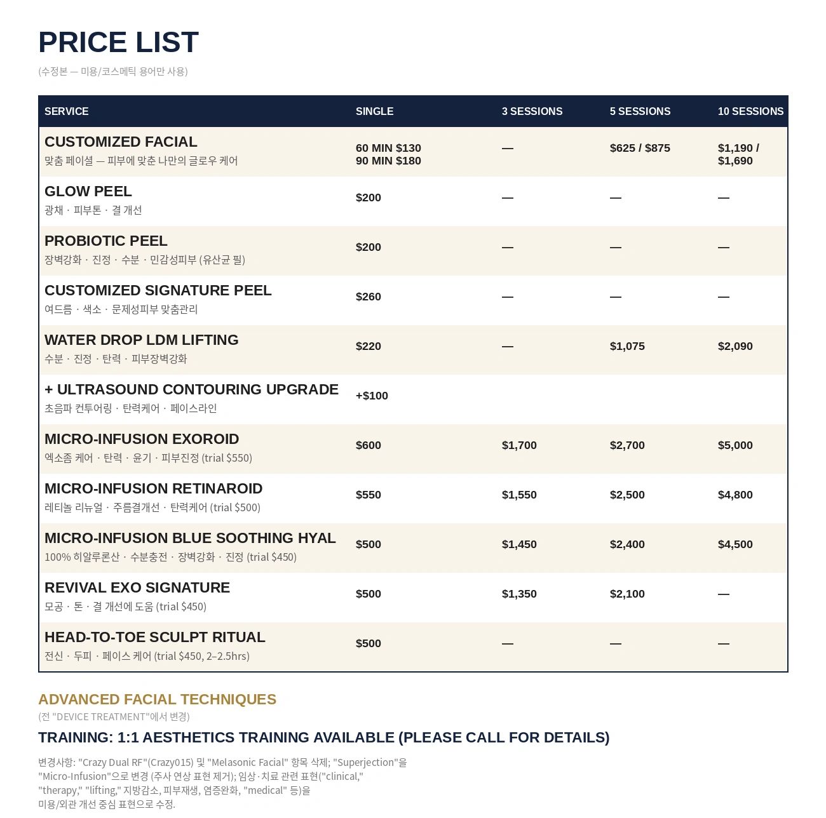Click WATER DROP LDM LIFTING title
The width and height of the screenshot is (826, 818).
(142, 340)
